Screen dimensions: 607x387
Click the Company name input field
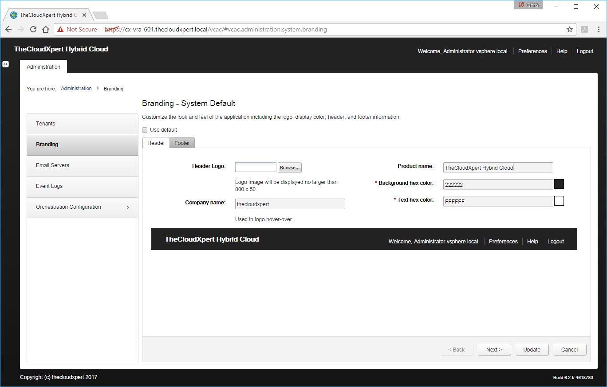(x=290, y=204)
